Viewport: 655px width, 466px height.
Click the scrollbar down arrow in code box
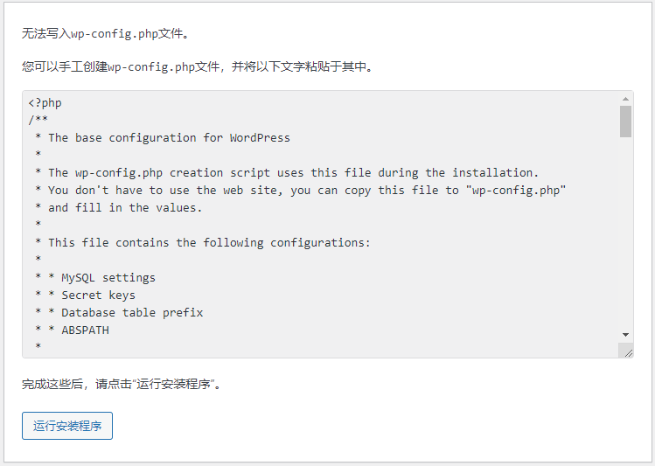point(625,335)
